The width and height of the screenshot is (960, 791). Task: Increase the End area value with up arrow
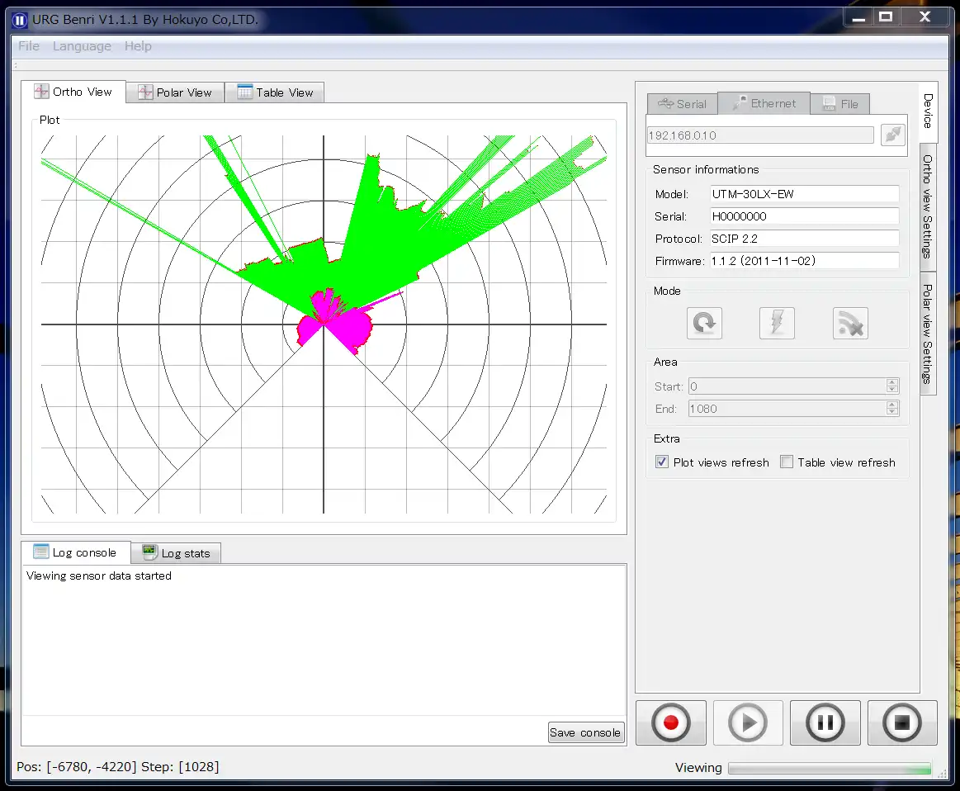tap(892, 405)
